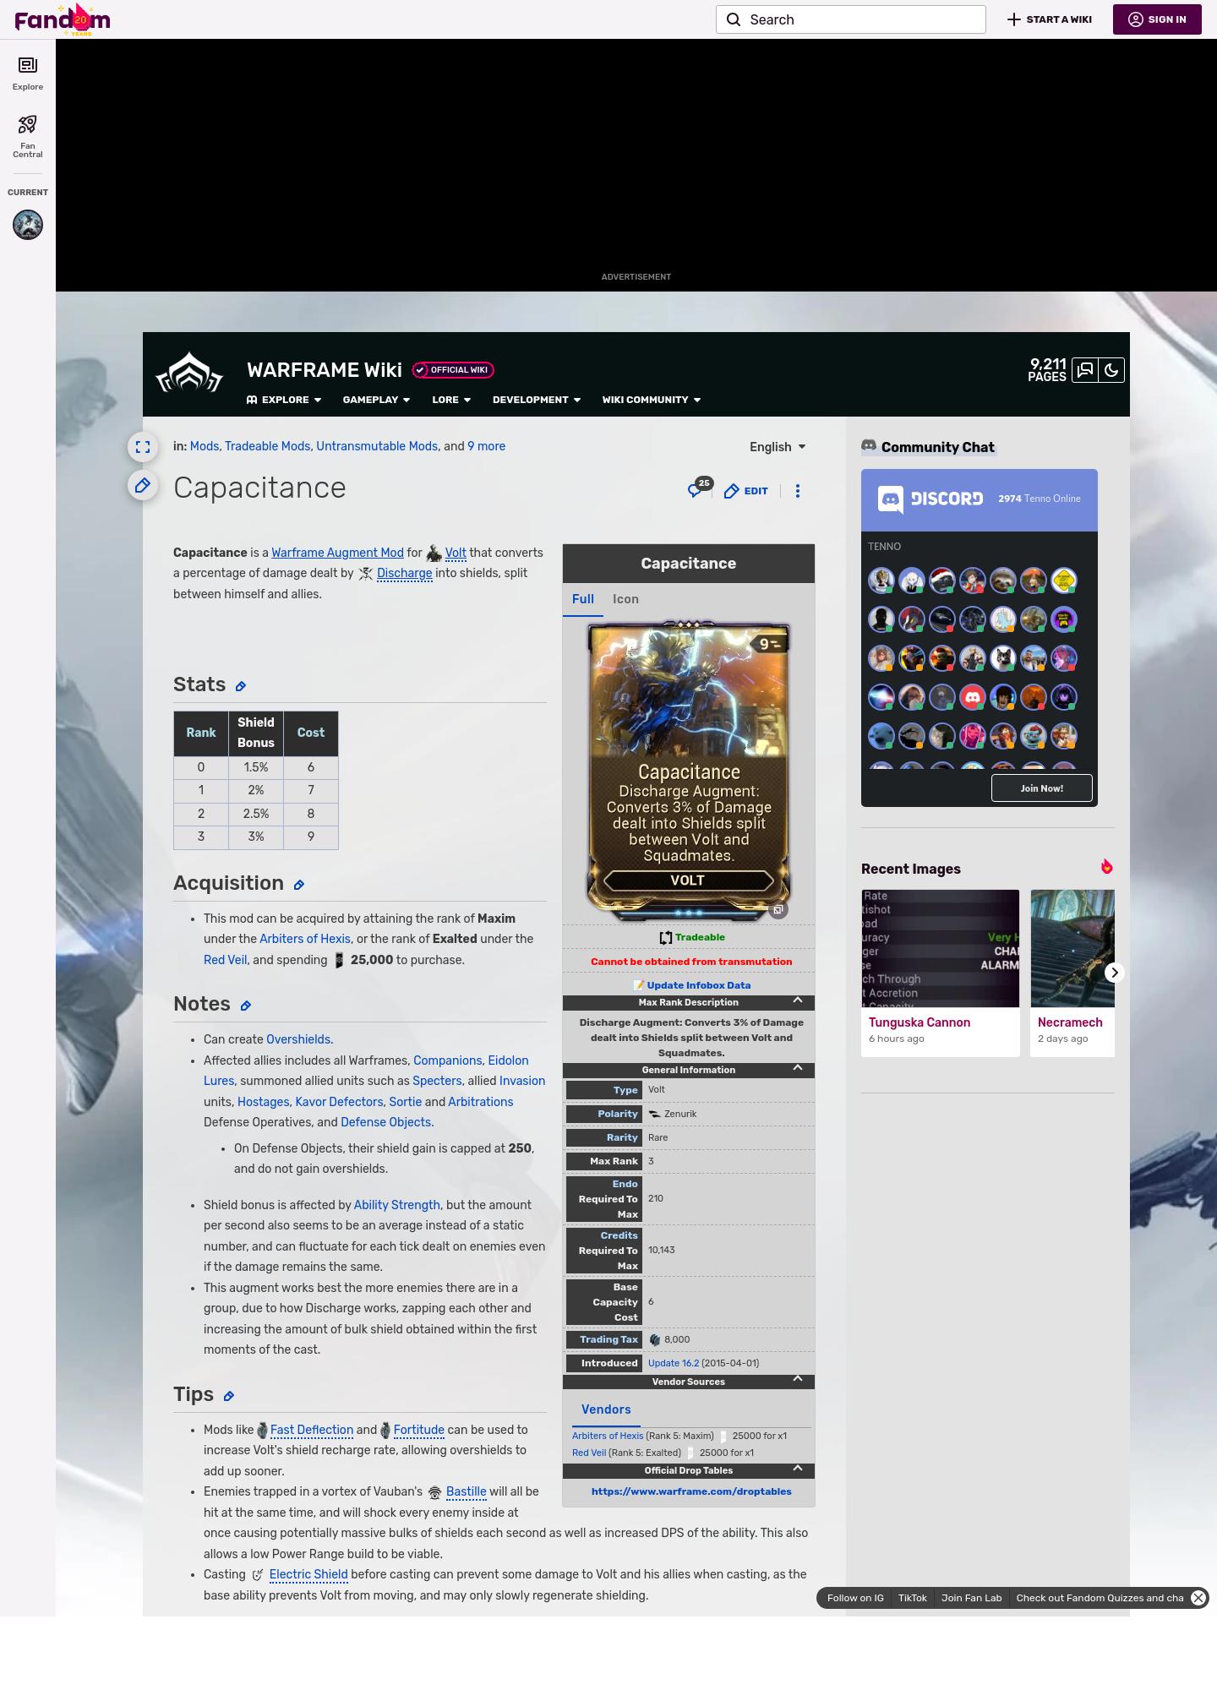Click the Official Wiki badge
The width and height of the screenshot is (1217, 1690).
point(453,370)
